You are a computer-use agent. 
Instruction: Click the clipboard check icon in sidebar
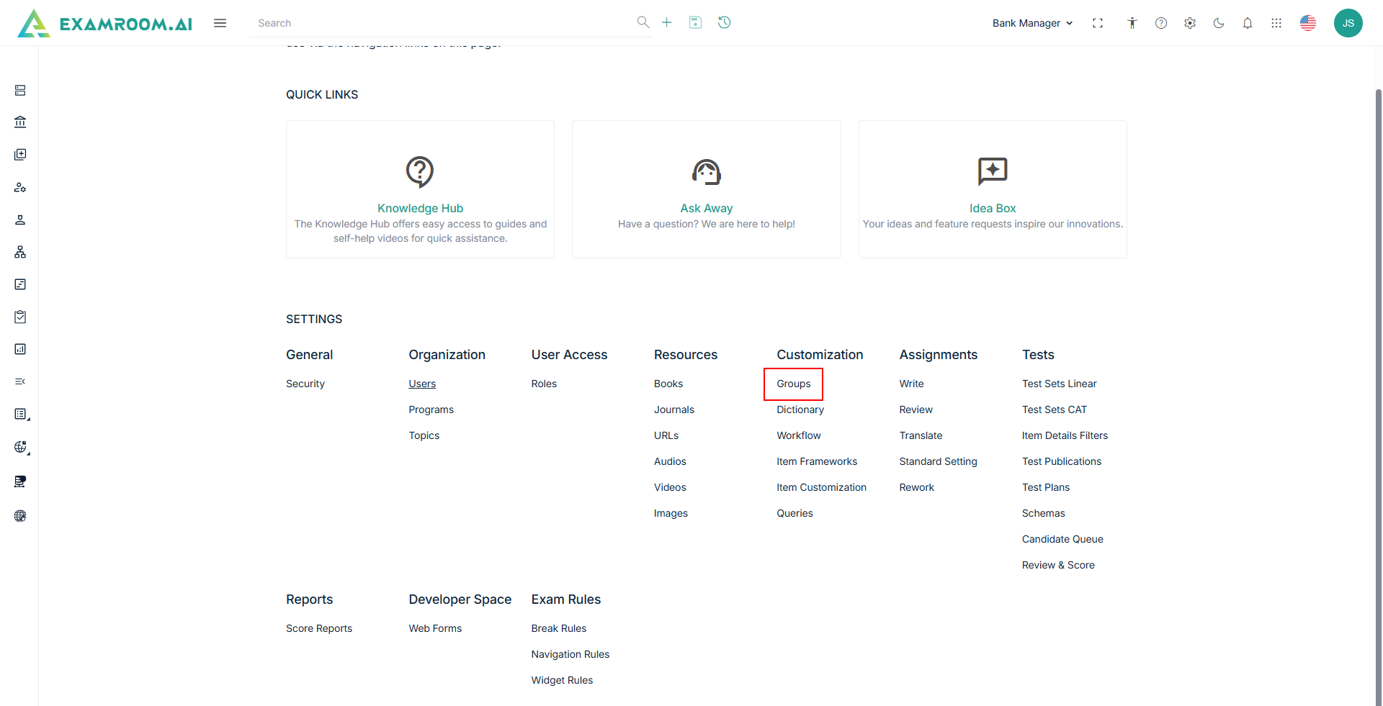coord(20,317)
